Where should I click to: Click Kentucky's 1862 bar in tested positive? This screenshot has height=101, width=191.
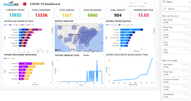point(130,30)
